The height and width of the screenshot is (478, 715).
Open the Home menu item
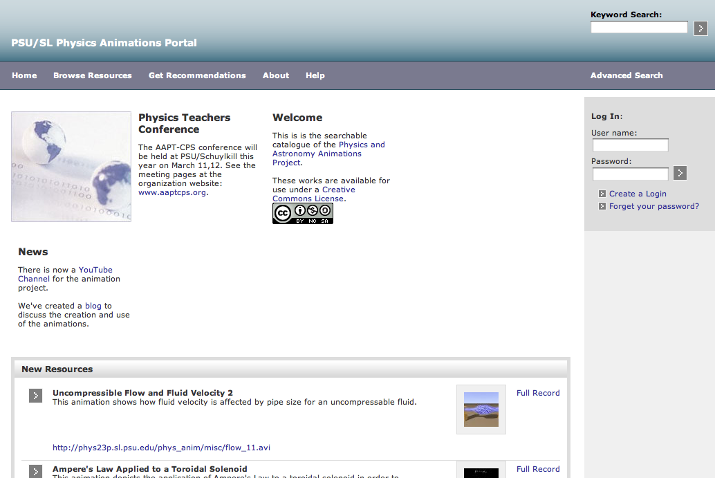coord(24,75)
